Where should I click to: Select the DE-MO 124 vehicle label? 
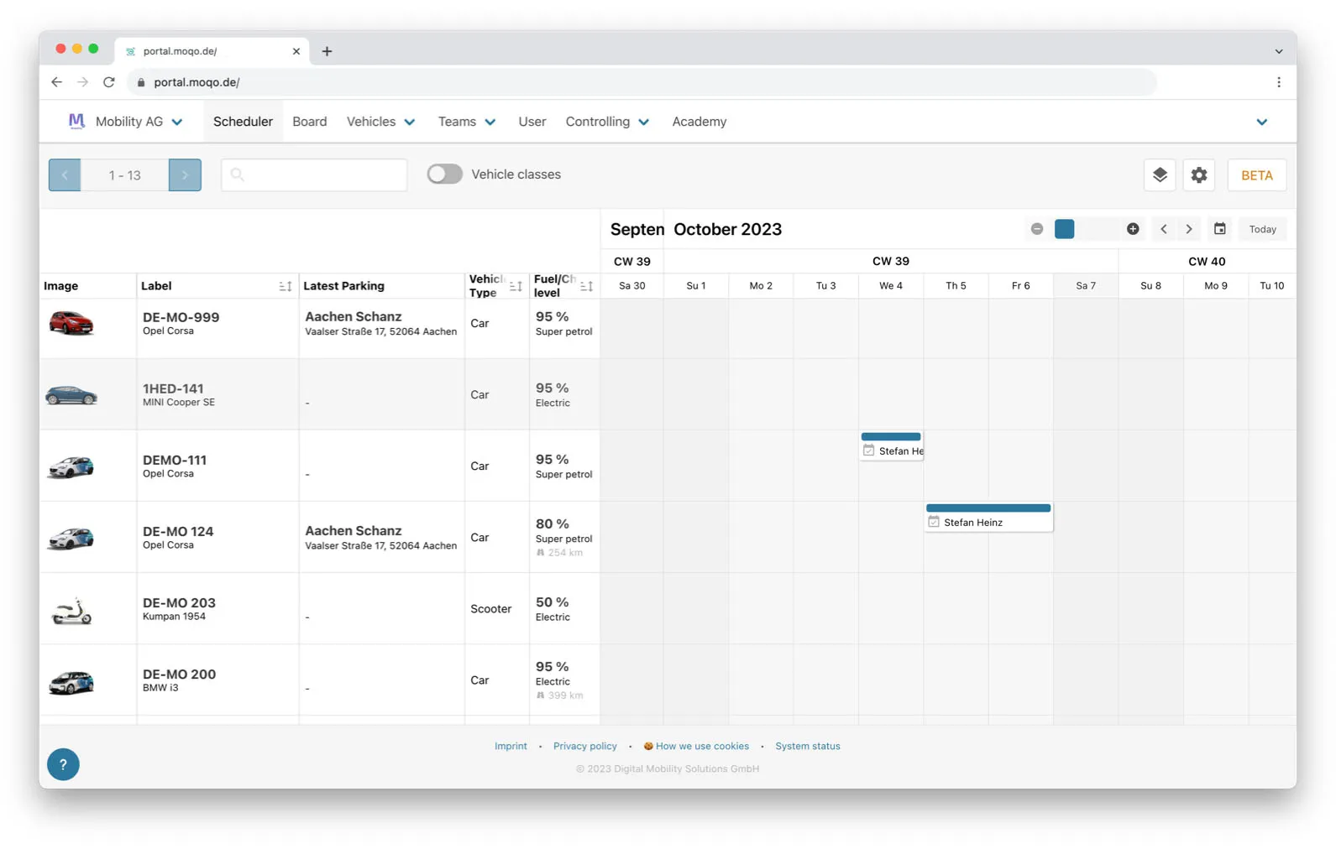tap(178, 531)
